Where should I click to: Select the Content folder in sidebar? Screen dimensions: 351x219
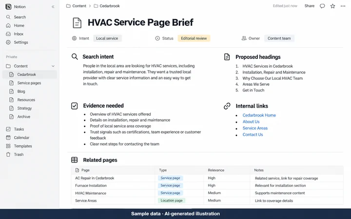20,66
